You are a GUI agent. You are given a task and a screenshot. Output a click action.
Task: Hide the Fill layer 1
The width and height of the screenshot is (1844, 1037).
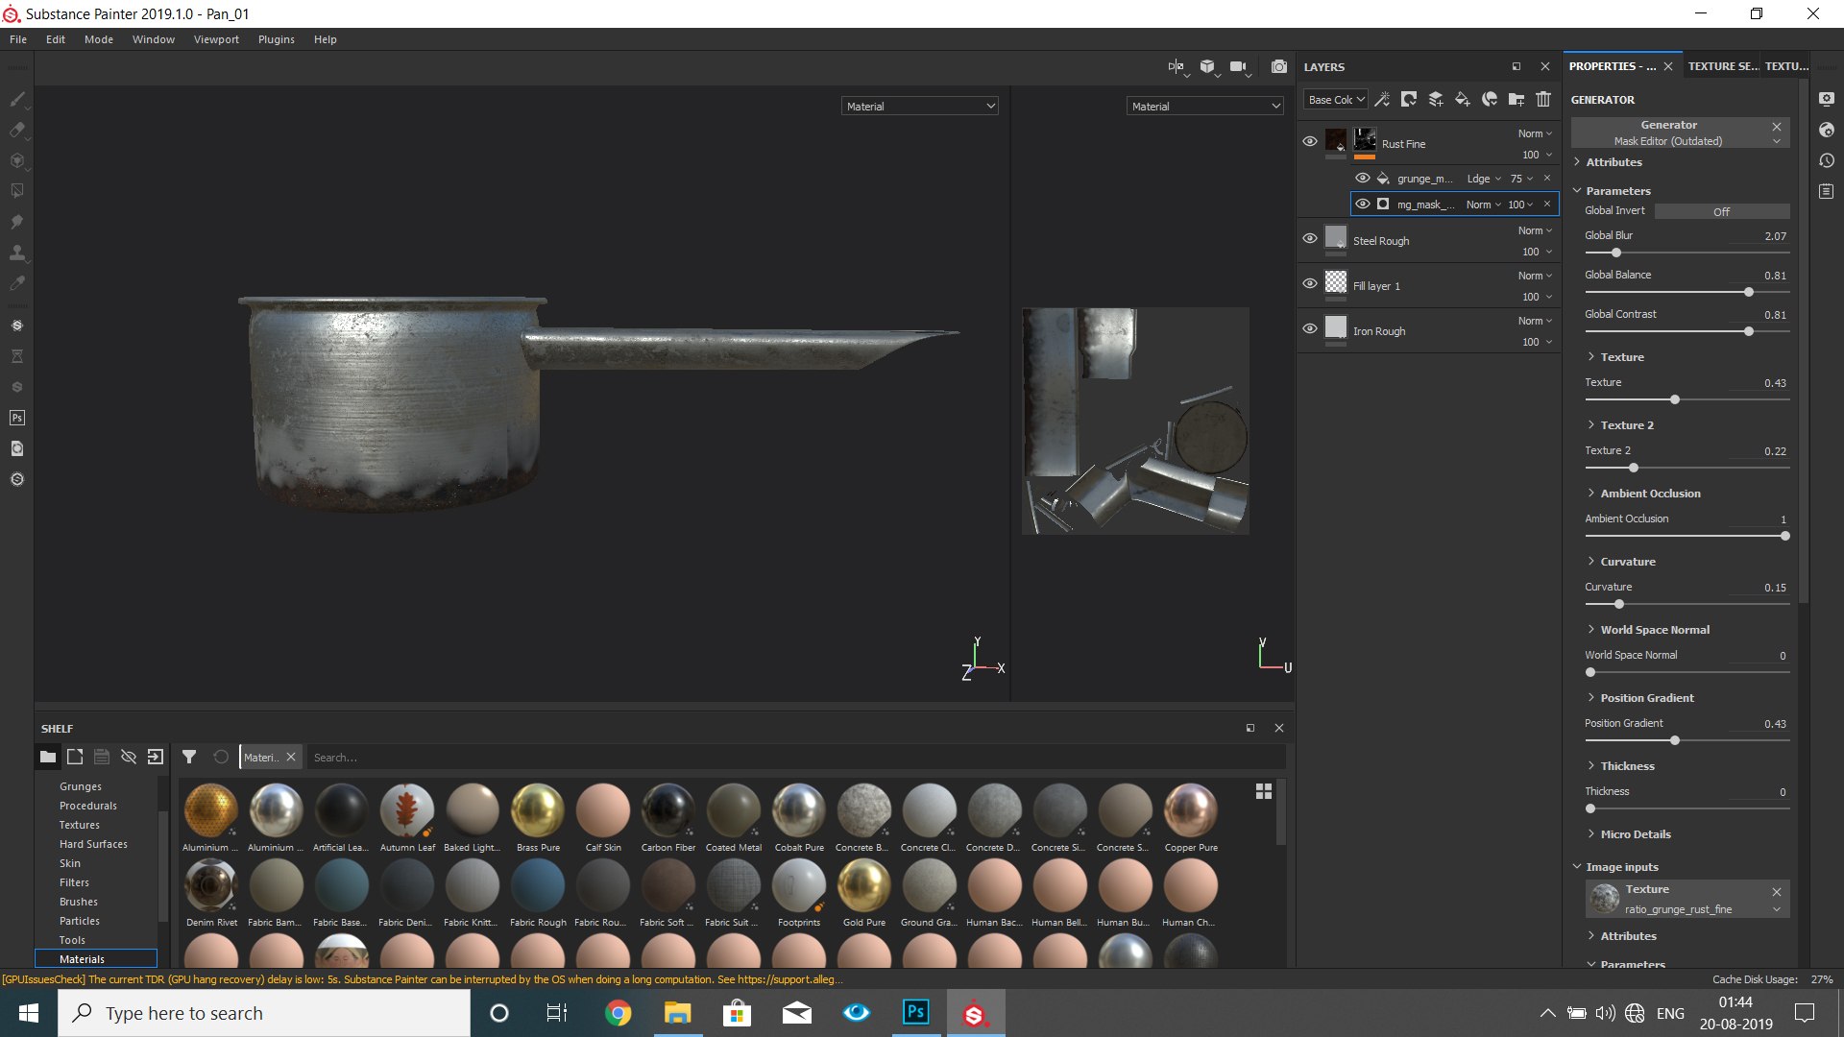click(1309, 283)
